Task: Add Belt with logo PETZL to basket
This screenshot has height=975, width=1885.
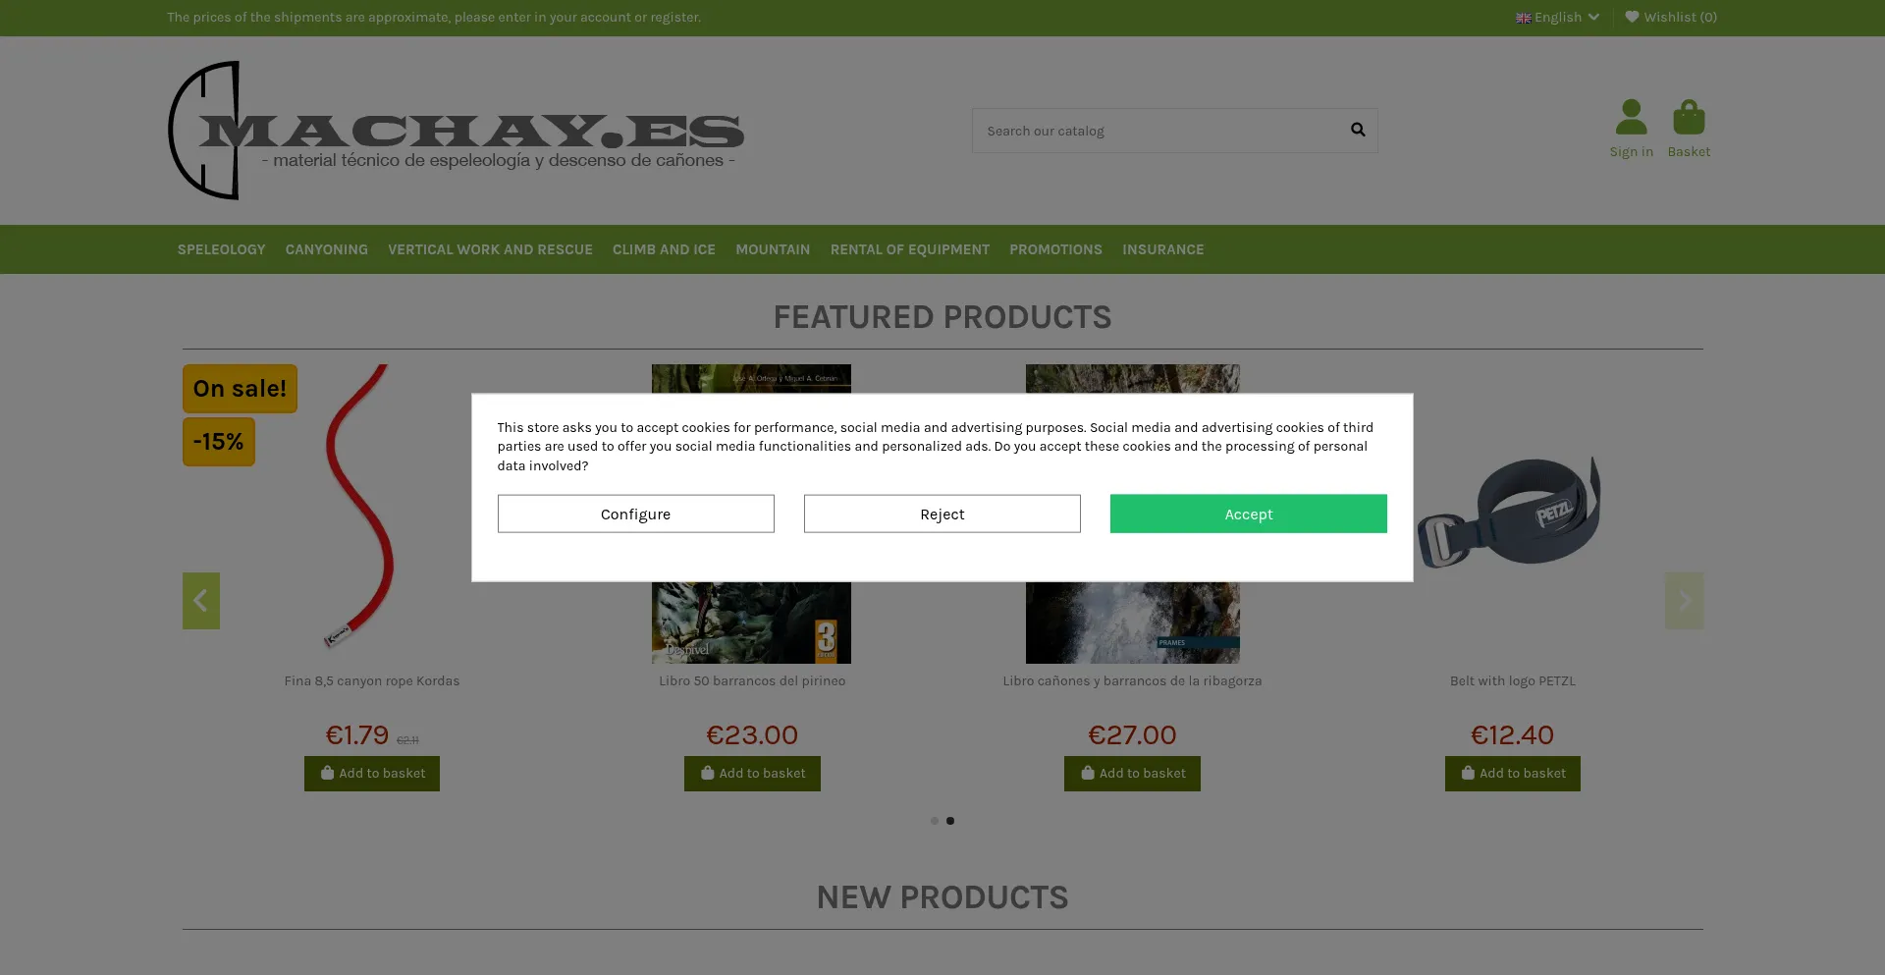Action: (1512, 774)
